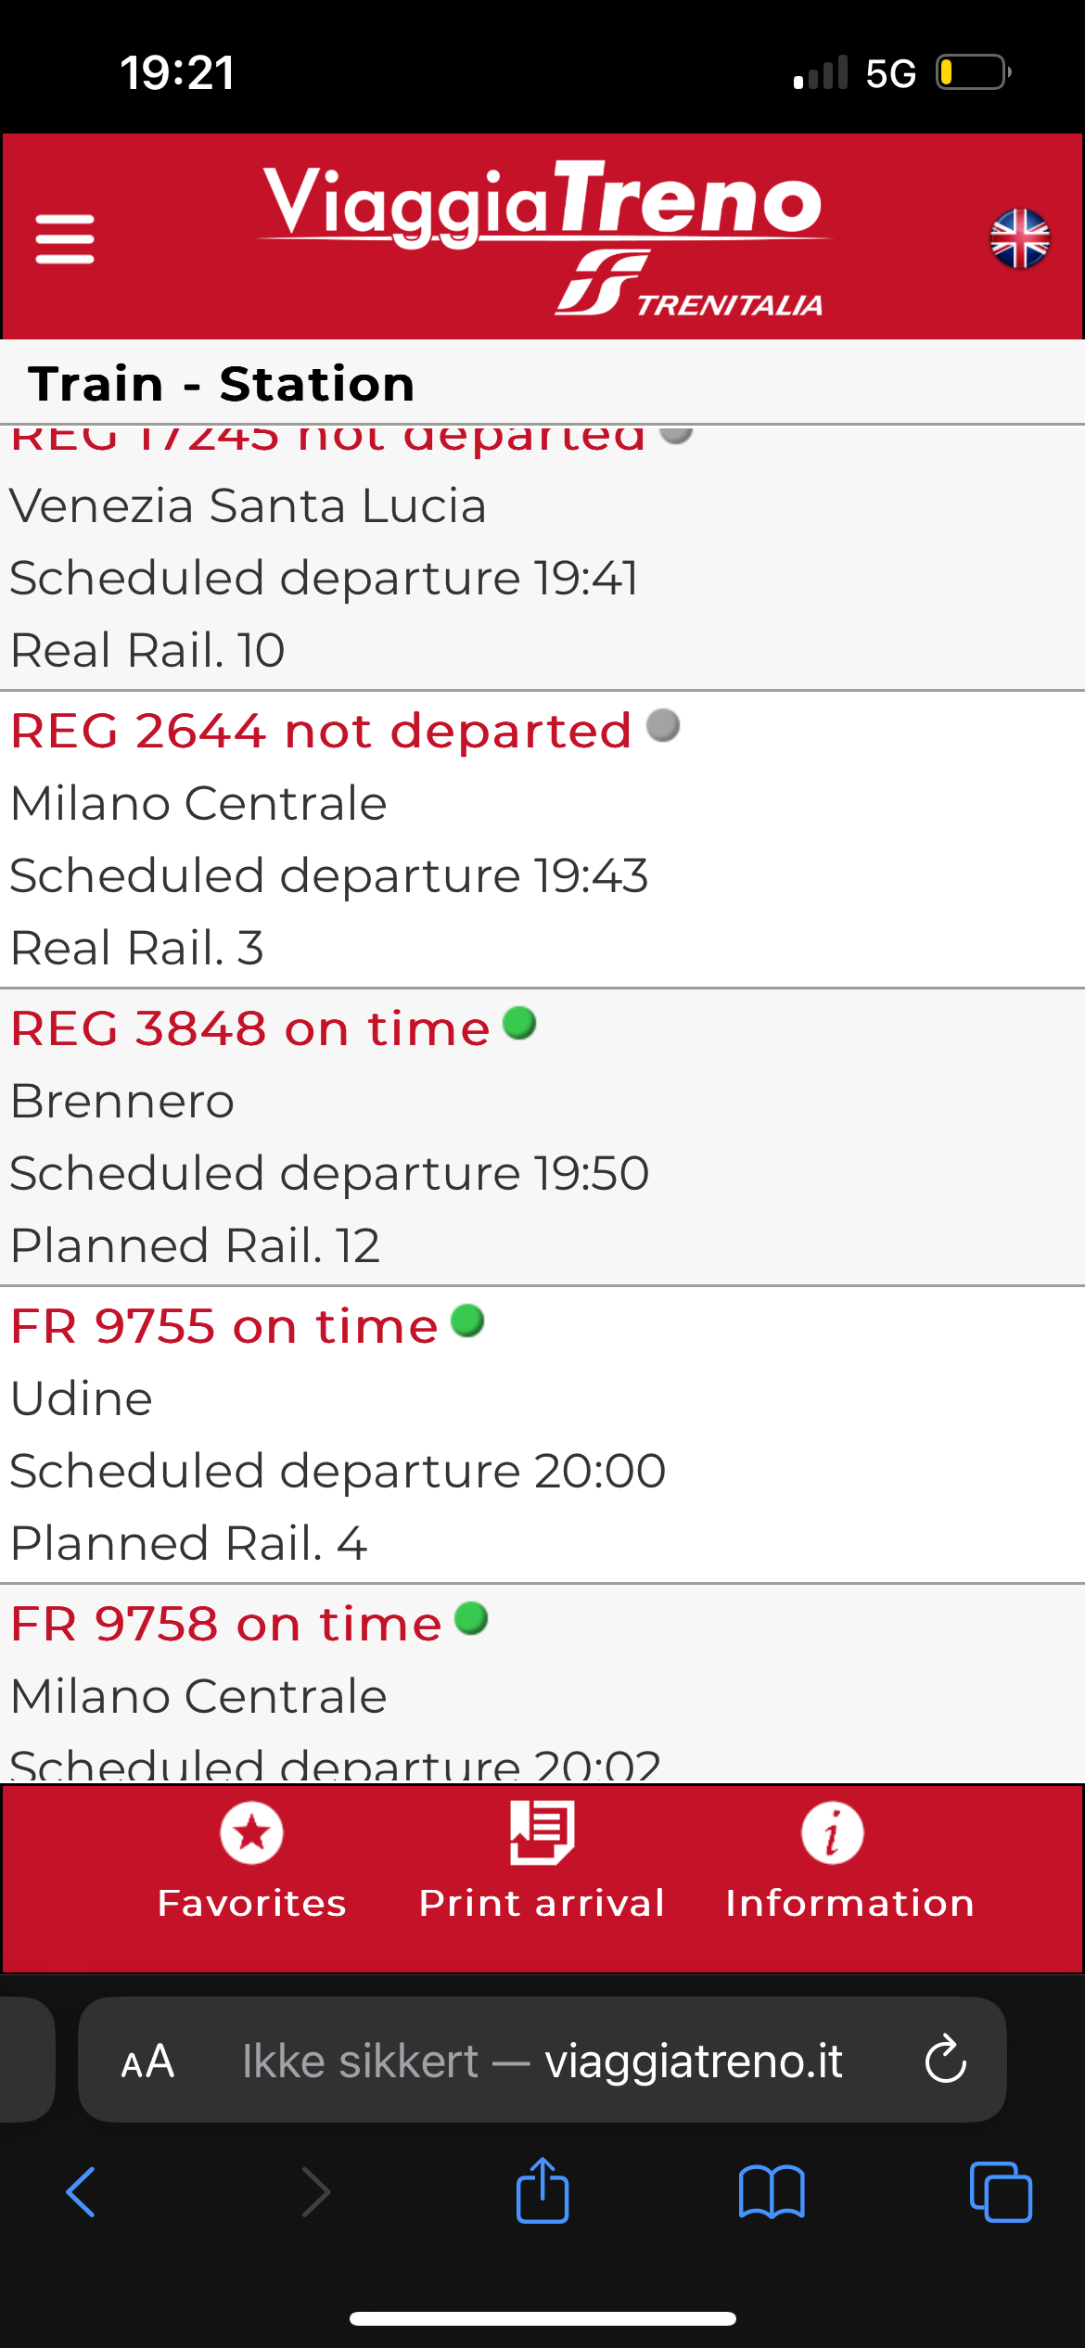1085x2348 pixels.
Task: Open train REG 2644 details
Action: tap(321, 731)
